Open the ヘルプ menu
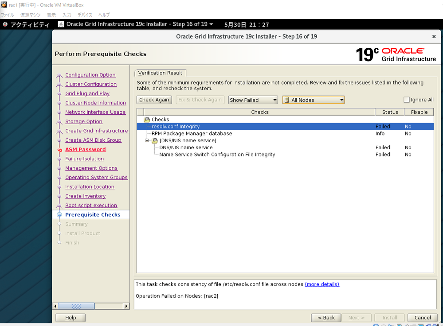Viewport: 443px width, 326px height. point(104,15)
